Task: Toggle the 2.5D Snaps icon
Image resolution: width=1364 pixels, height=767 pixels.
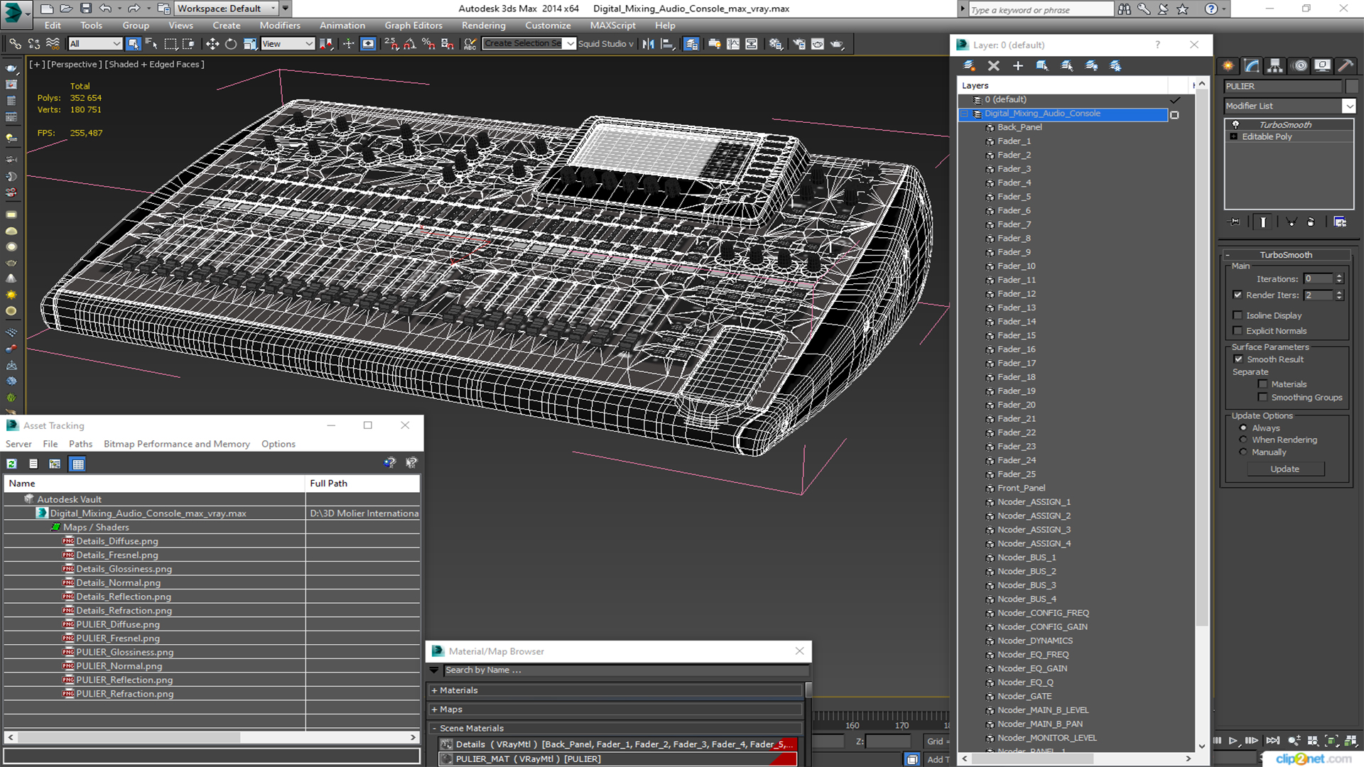Action: pos(391,44)
